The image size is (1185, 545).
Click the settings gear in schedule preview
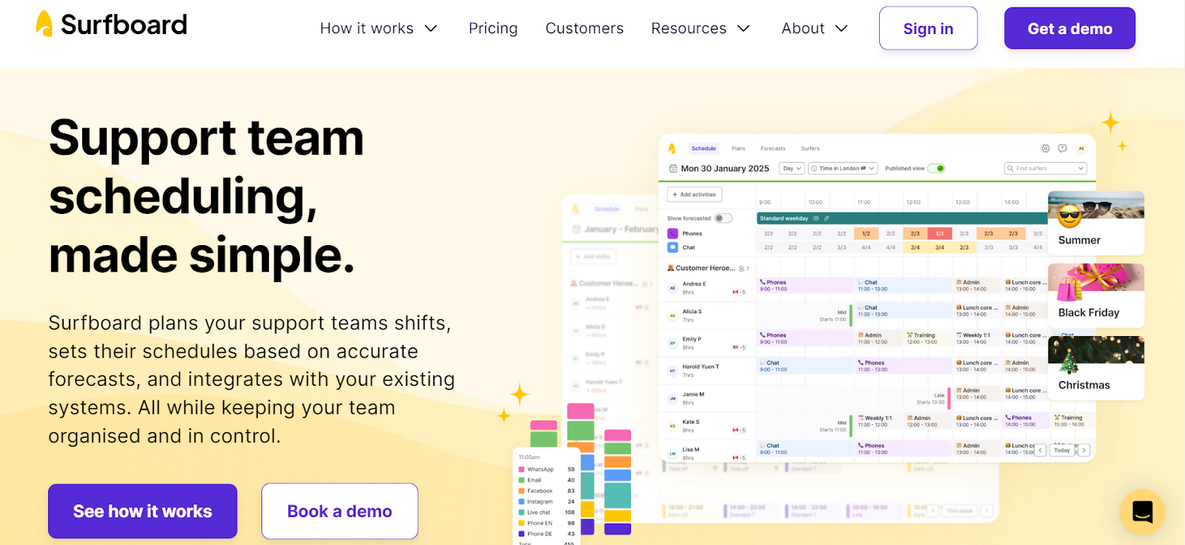tap(1046, 148)
